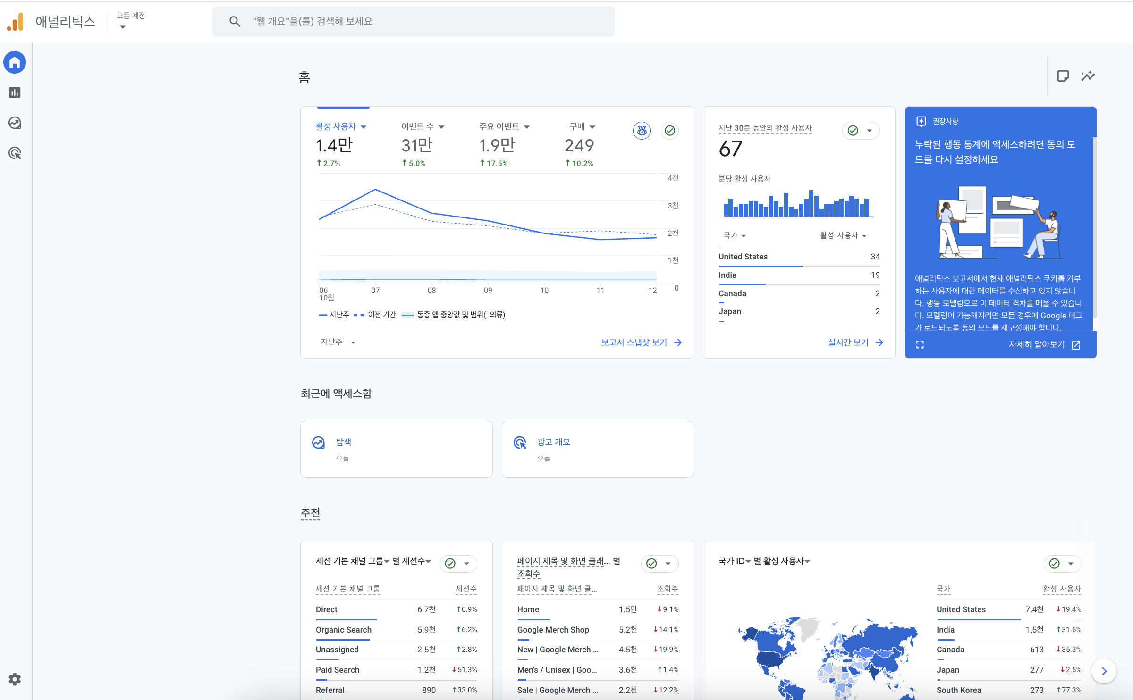The height and width of the screenshot is (700, 1133).
Task: Open the Home sidebar icon
Action: 15,62
